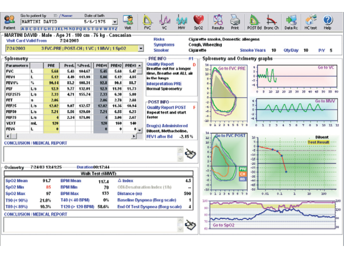This screenshot has height=258, width=344.
Task: Click the spirometry medical report edit icon
Action: (x=190, y=154)
